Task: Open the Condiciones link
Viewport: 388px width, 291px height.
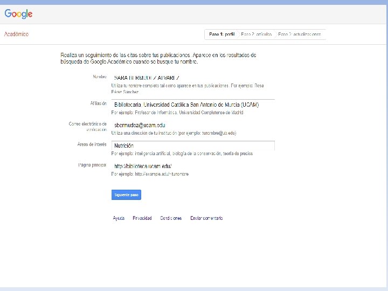Action: pos(171,218)
